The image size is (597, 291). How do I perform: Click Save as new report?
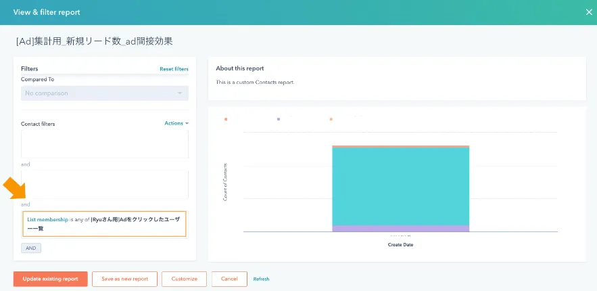point(124,279)
